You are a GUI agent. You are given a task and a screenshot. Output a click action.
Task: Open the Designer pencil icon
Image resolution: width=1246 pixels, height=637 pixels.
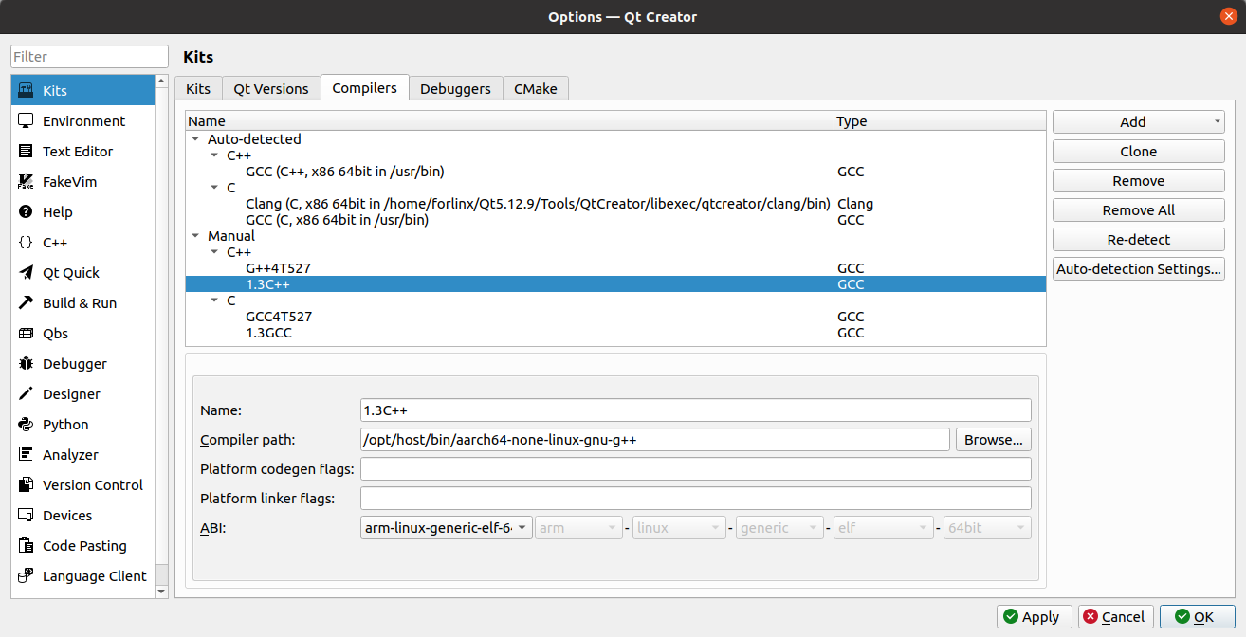[x=26, y=394]
